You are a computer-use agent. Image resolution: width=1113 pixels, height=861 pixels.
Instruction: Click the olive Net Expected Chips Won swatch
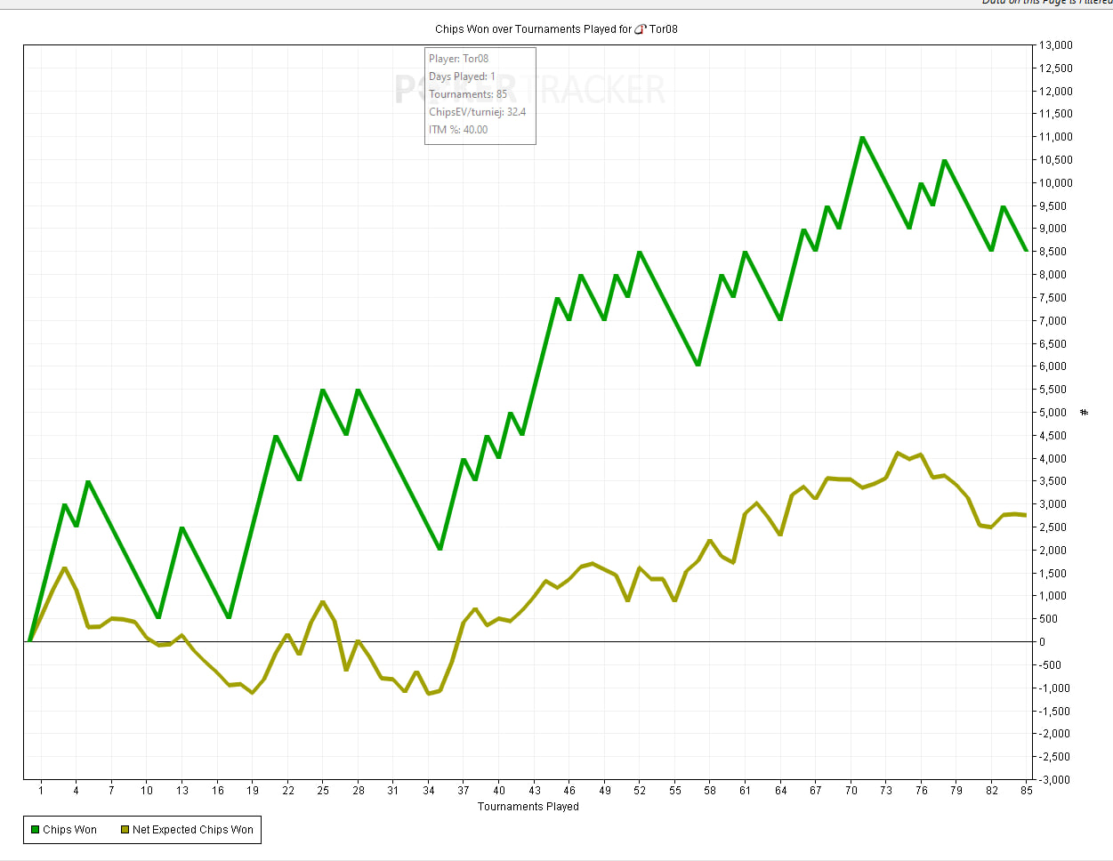pos(125,830)
